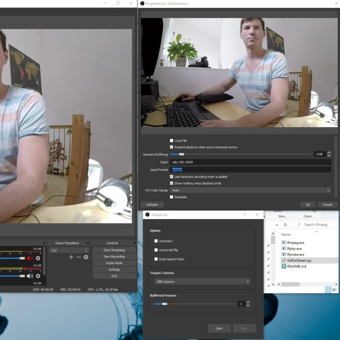
Task: Click OBS logo in Properties title bar
Action: (142, 3)
